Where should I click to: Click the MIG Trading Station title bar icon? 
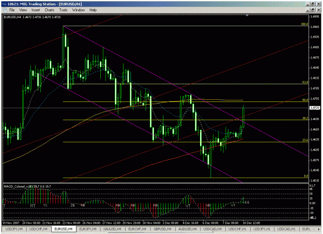point(4,4)
